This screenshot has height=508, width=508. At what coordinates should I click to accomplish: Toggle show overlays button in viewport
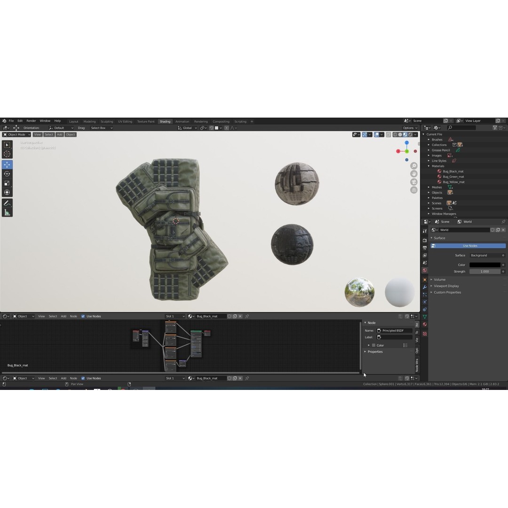[x=376, y=135]
